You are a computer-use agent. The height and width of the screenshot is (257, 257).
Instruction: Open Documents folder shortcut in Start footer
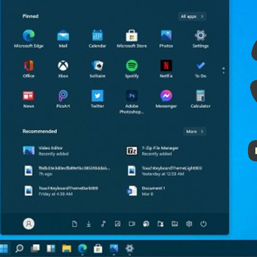point(75,224)
